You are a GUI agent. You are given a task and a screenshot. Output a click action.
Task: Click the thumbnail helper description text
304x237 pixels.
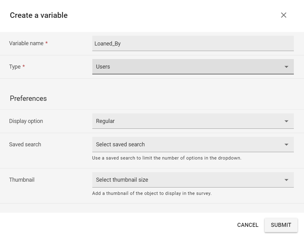tap(152, 194)
